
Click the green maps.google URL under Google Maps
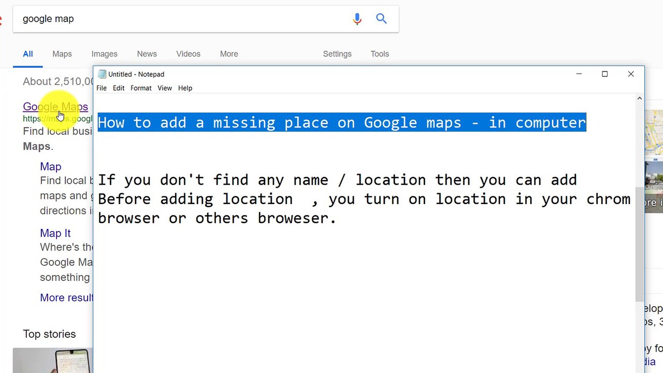click(x=57, y=119)
